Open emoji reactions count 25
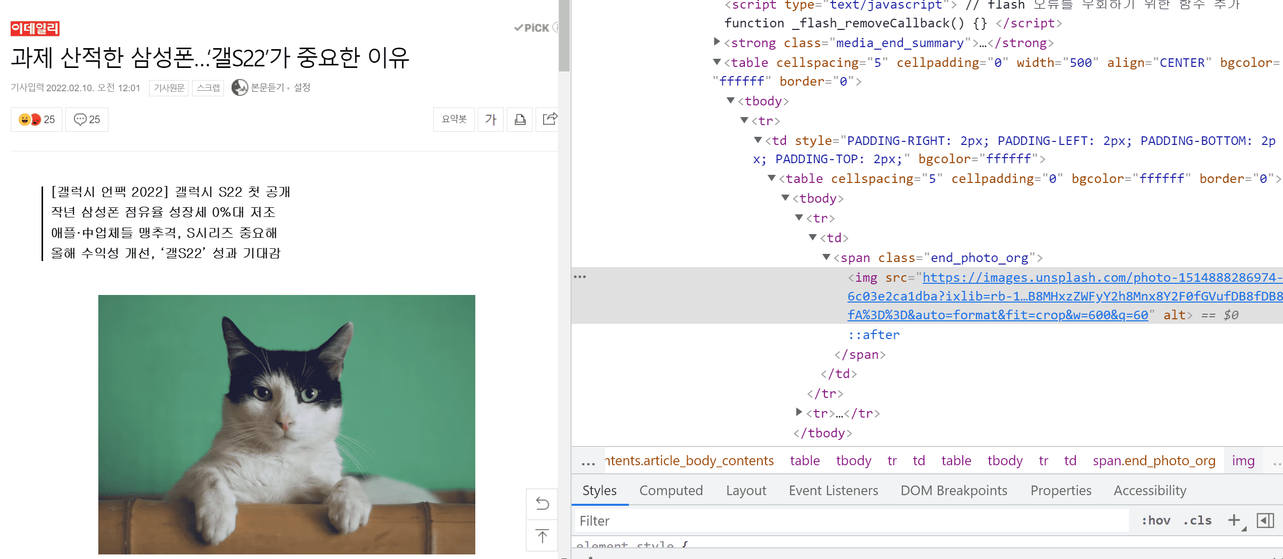This screenshot has height=559, width=1283. 36,120
